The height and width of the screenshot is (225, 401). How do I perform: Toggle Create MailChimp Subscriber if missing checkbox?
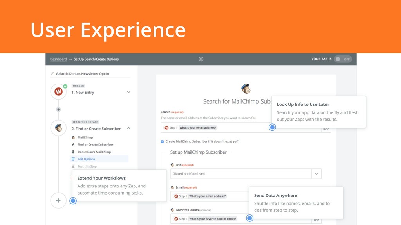[162, 141]
